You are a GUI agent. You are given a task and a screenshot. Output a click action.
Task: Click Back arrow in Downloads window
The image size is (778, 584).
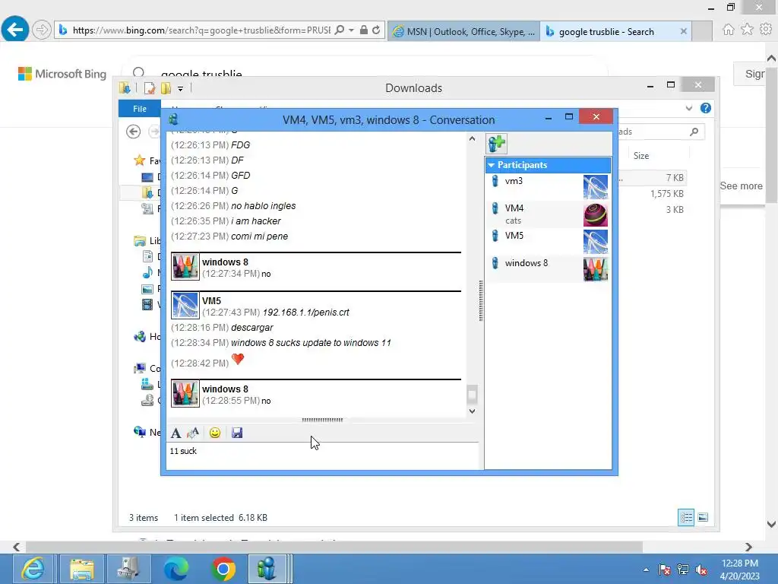pyautogui.click(x=133, y=132)
